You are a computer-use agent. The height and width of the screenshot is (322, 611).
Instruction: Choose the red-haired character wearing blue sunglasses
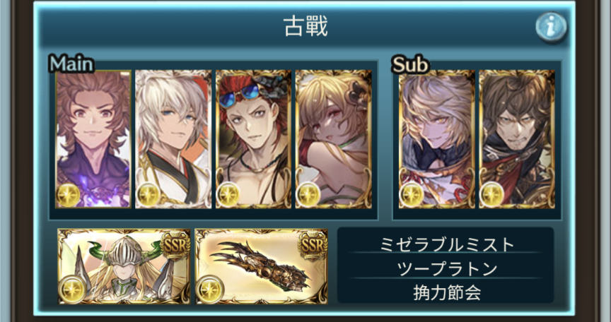254,139
